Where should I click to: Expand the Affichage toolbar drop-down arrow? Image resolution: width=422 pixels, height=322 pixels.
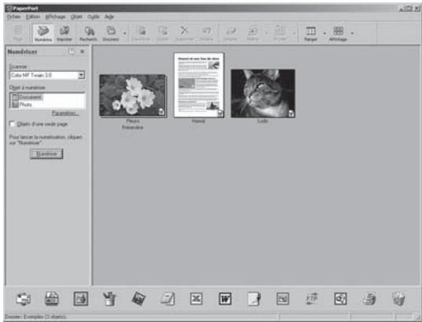(x=352, y=33)
